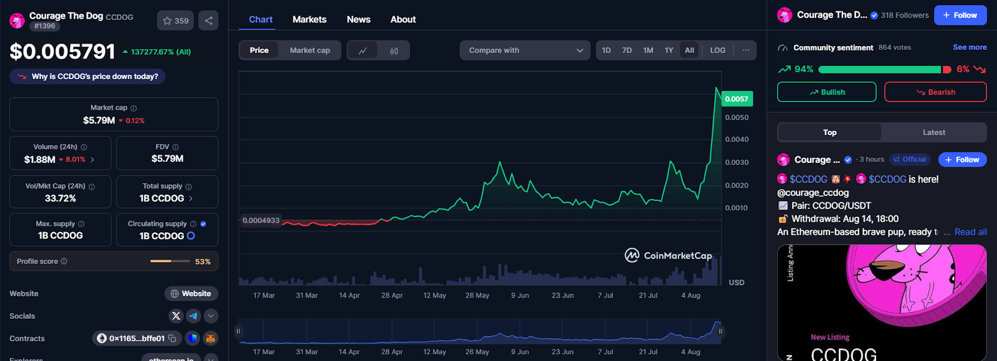
Task: Copy contract address 0x1165...bffe01
Action: click(x=172, y=339)
